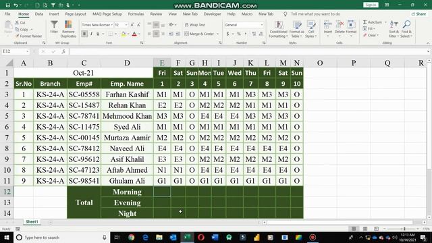Open the font size 12 dropdown
Image resolution: width=432 pixels, height=243 pixels.
click(x=126, y=25)
